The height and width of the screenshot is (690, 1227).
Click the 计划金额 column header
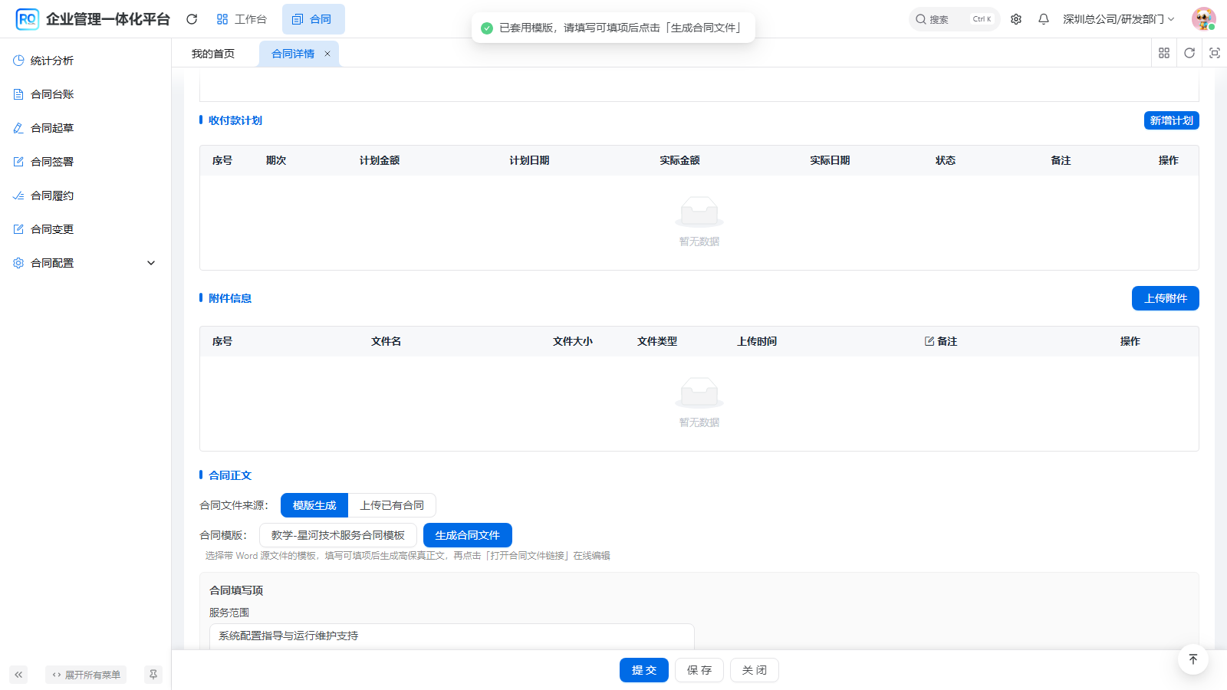tap(380, 160)
